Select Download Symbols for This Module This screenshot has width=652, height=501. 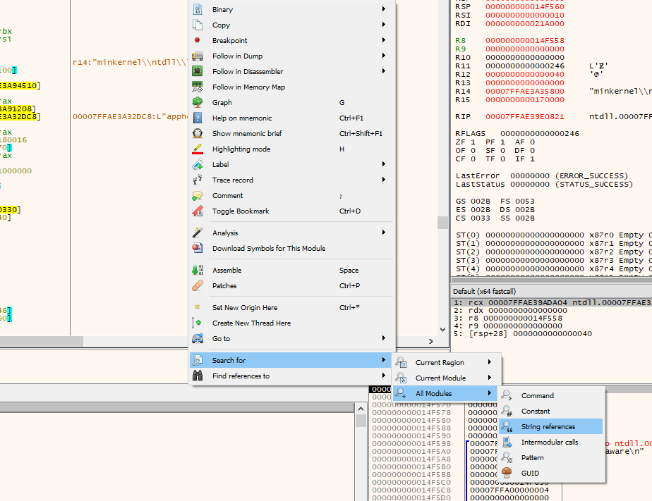291,248
